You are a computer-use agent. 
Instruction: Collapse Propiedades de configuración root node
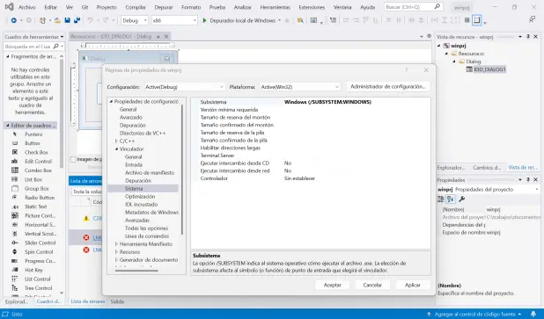(x=111, y=101)
